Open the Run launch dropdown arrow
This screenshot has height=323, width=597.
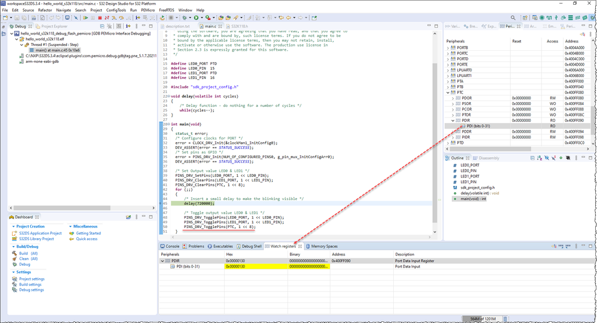point(202,17)
